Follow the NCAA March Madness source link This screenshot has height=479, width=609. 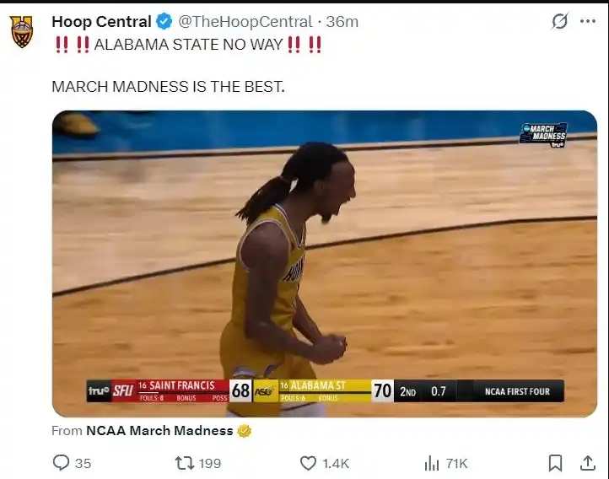click(159, 431)
